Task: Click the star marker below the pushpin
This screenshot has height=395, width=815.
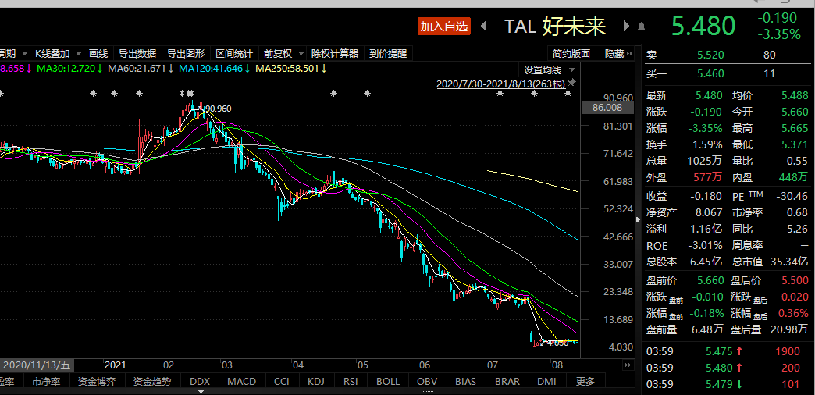Action: click(568, 94)
